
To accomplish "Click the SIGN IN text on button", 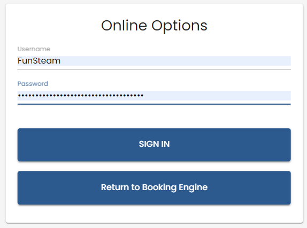I will pyautogui.click(x=154, y=144).
